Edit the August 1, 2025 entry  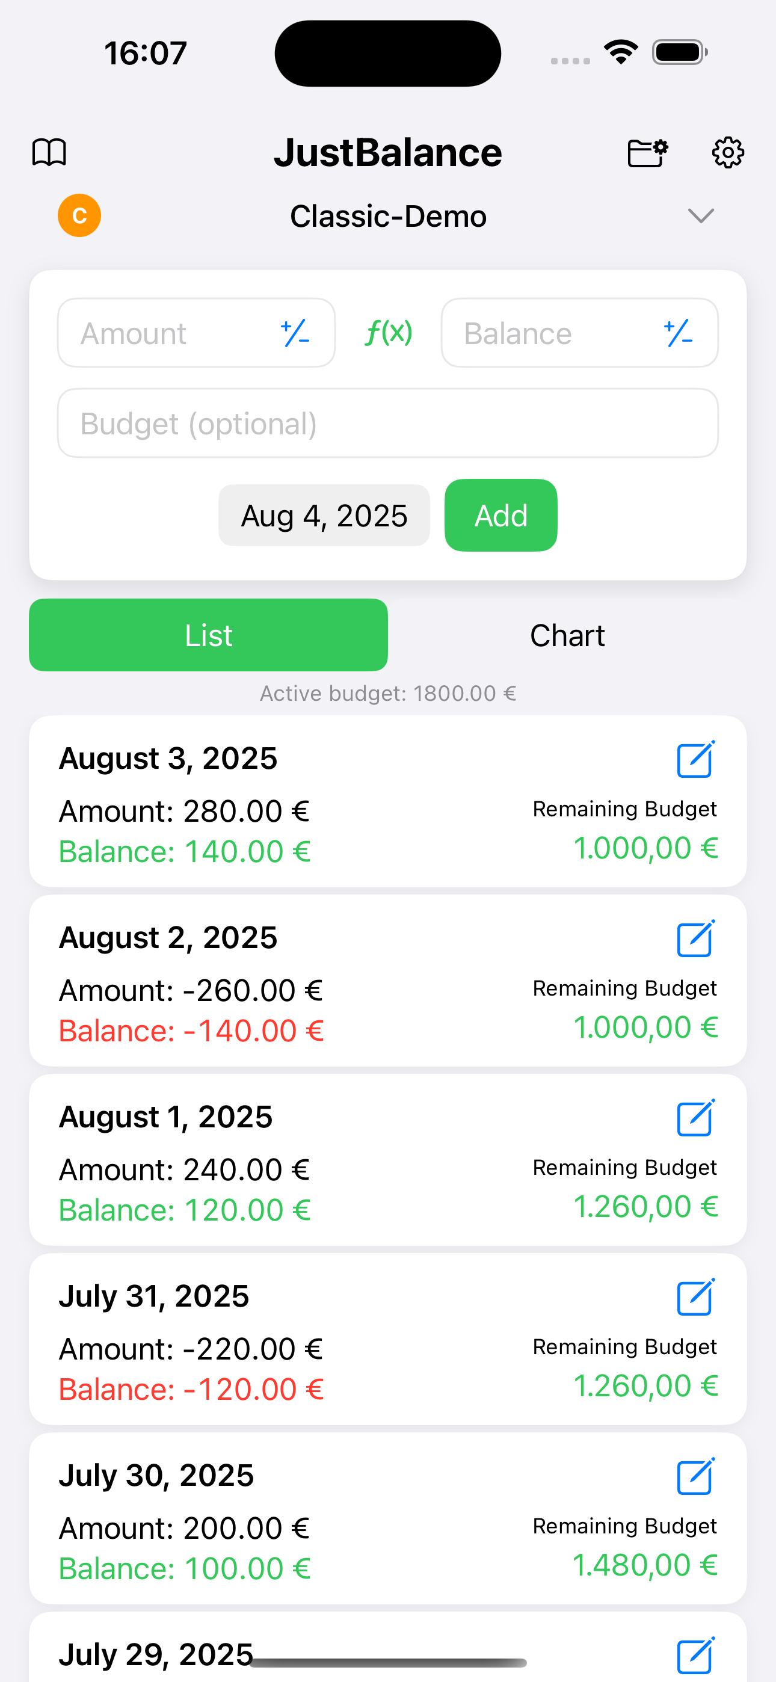point(695,1118)
